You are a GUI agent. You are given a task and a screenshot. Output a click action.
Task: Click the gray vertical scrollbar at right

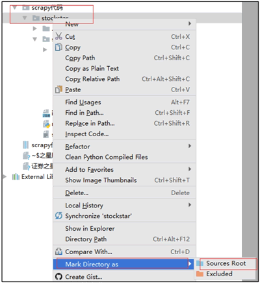250,130
